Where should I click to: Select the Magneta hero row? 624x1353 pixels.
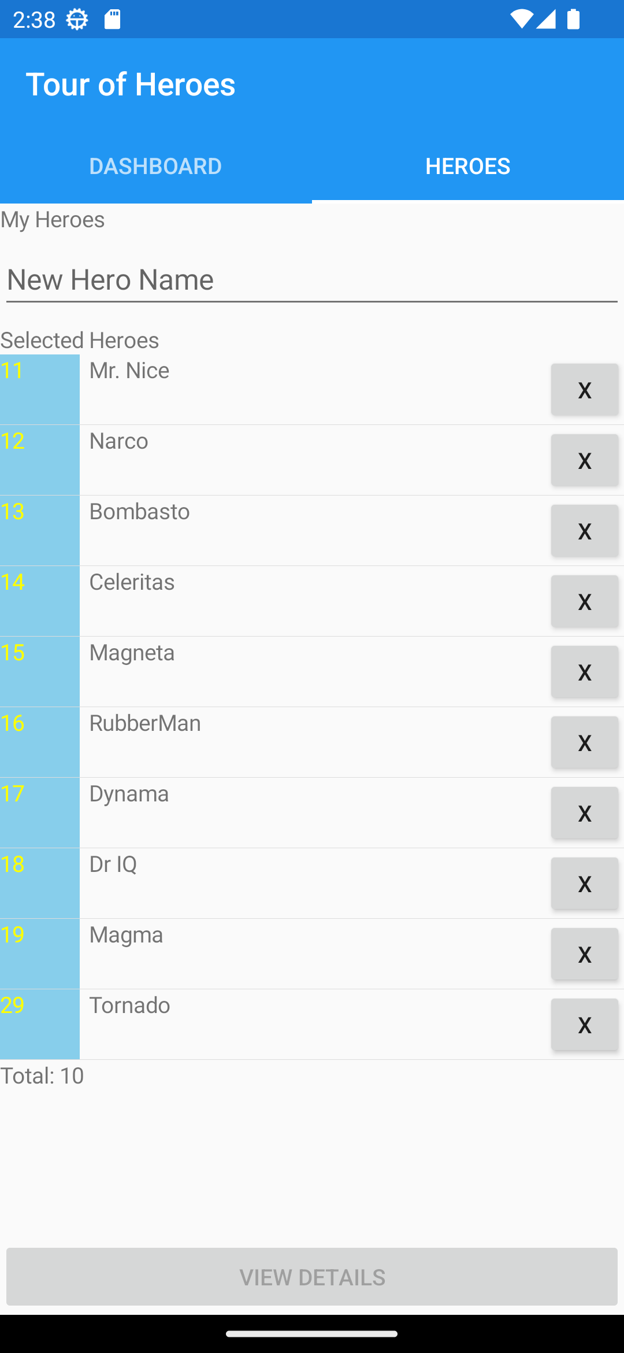(312, 672)
